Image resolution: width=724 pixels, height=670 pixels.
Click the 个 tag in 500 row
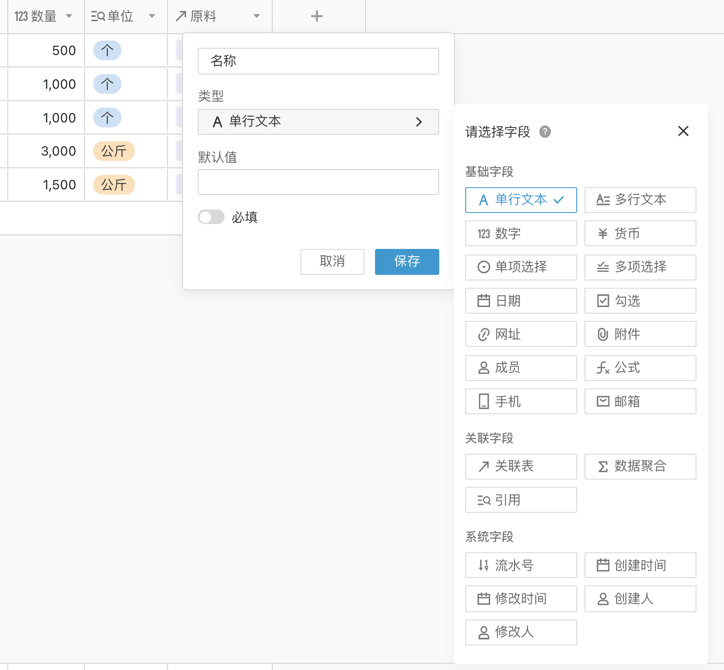[x=107, y=50]
